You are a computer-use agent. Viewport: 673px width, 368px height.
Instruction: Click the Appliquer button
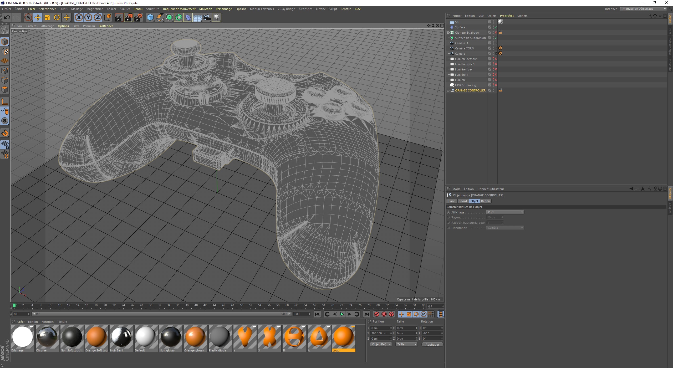432,345
